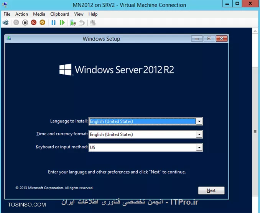The image size is (260, 213).
Task: Open the Media menu
Action: (x=39, y=14)
